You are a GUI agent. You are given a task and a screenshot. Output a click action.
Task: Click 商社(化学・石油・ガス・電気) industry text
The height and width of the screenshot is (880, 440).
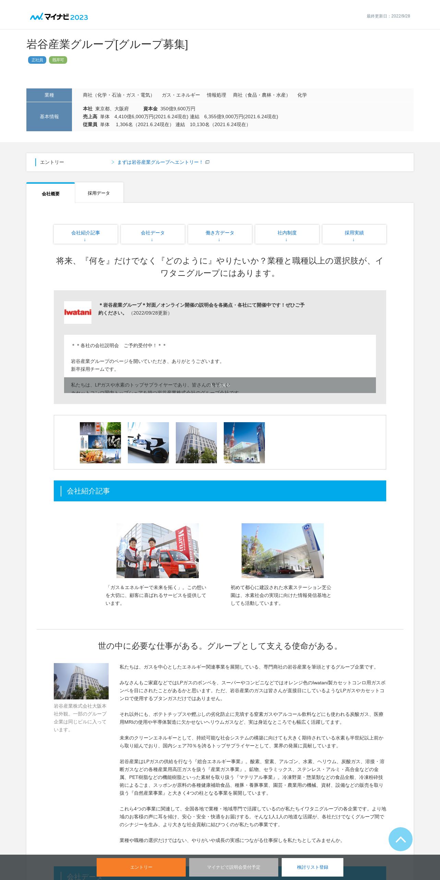click(x=119, y=95)
